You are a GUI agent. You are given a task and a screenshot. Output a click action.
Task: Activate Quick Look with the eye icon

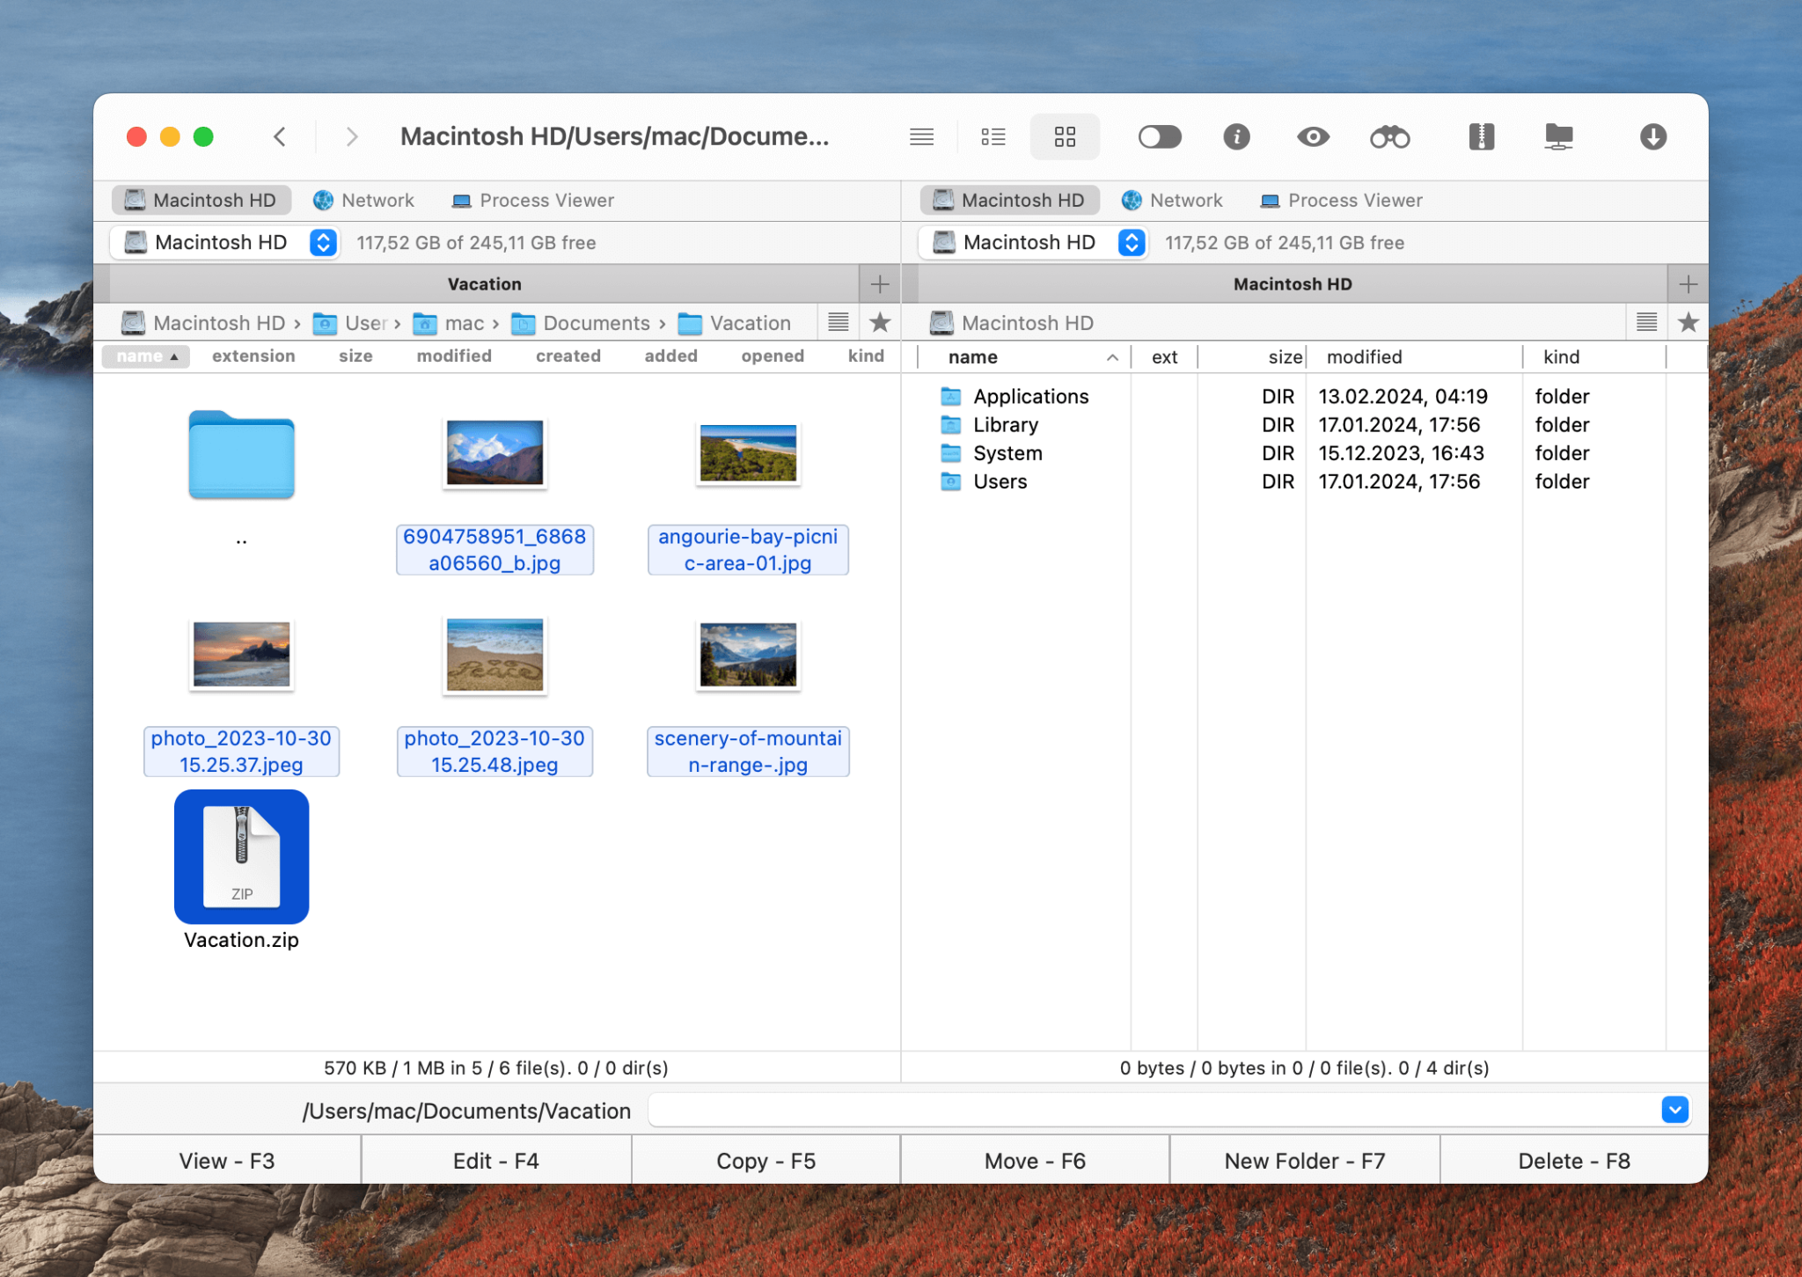(x=1312, y=136)
